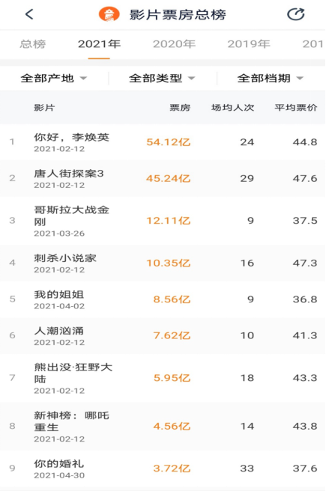Screen dimensions: 326x491
Task: Tap the orange lighthouse logo icon
Action: click(109, 14)
